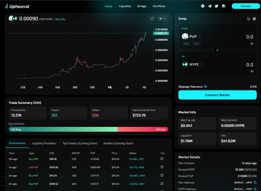Click the Connect button in header
The height and width of the screenshot is (191, 261).
[x=246, y=6]
